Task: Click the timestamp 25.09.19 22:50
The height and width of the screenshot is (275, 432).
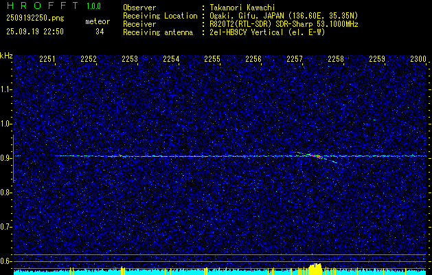Action: click(35, 32)
